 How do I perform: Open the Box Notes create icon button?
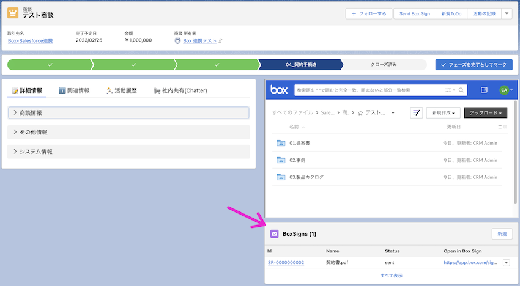pos(417,112)
